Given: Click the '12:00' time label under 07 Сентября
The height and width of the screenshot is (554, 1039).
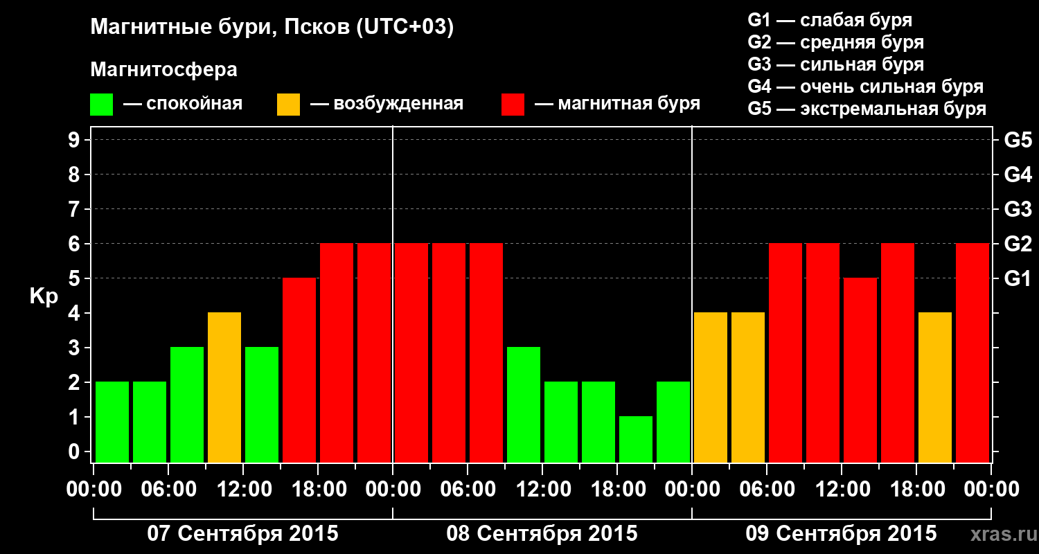Looking at the screenshot, I should point(243,490).
